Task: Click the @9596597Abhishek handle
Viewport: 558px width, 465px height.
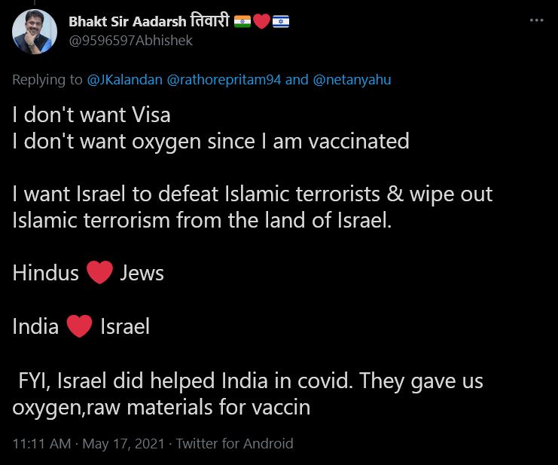Action: pyautogui.click(x=130, y=41)
